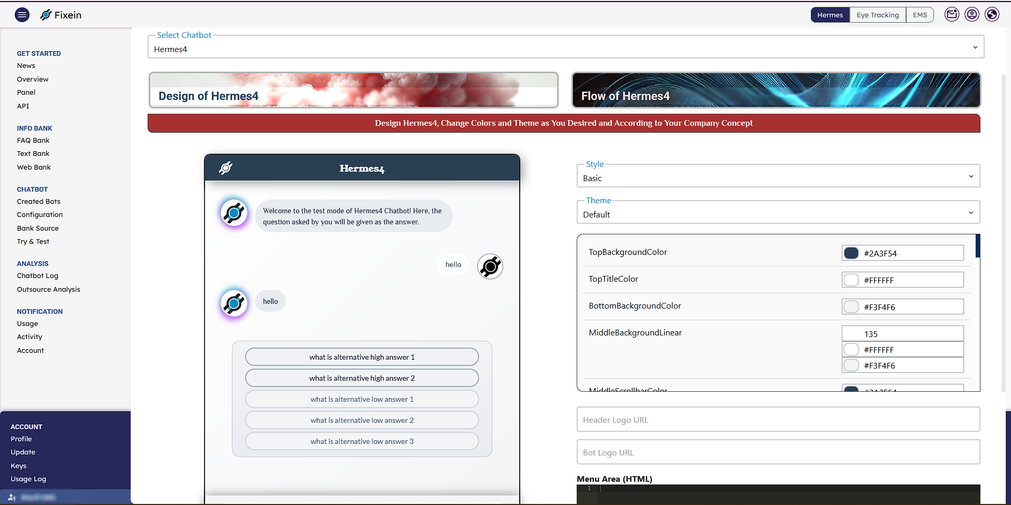
Task: Open the hamburger menu at top left
Action: tap(22, 14)
